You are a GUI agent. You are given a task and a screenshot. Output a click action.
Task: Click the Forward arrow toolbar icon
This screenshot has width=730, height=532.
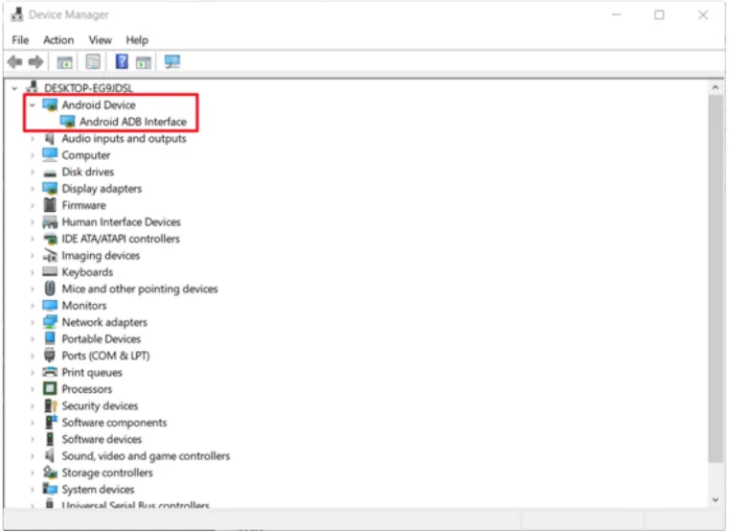point(35,61)
